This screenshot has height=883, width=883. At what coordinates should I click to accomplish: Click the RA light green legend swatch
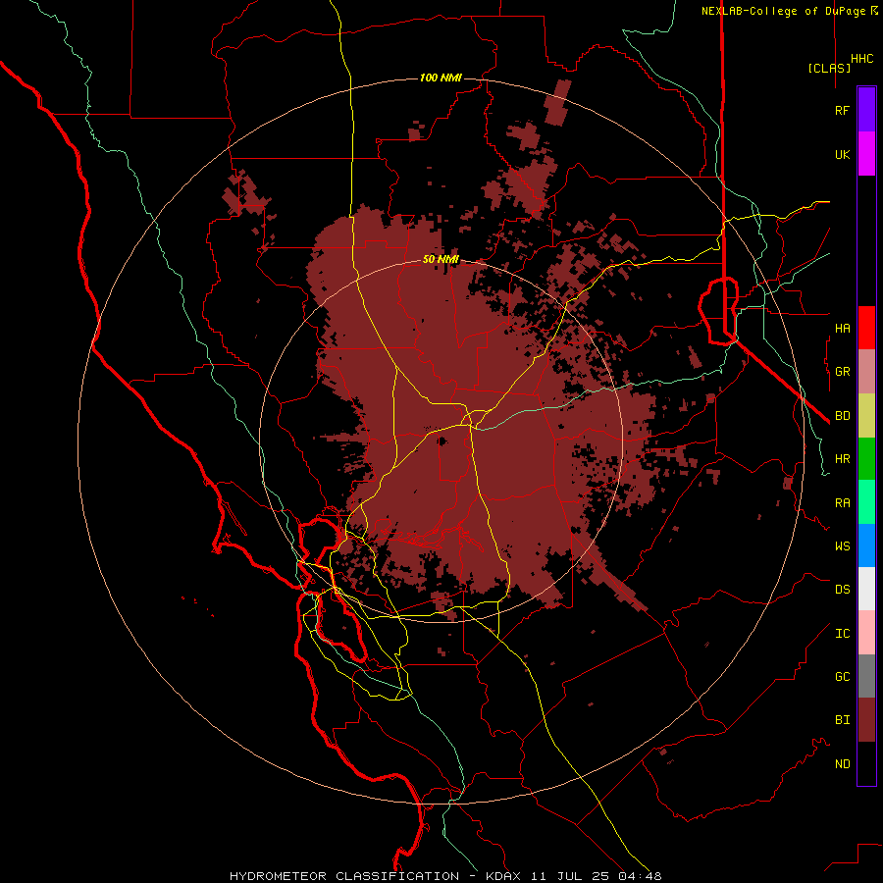[x=866, y=502]
